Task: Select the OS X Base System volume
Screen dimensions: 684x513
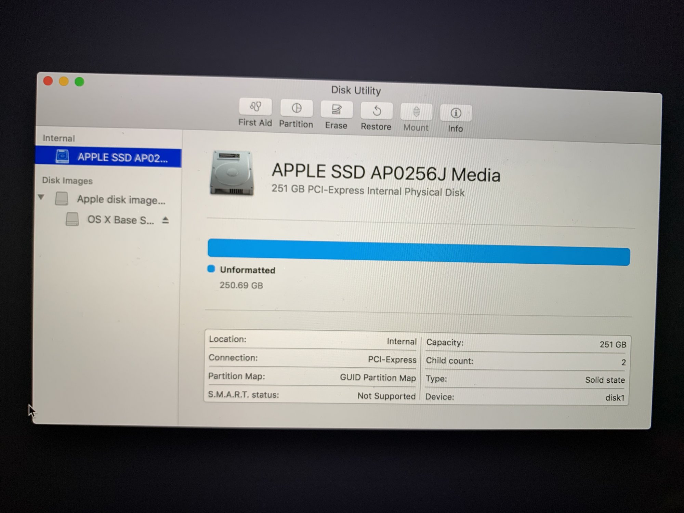Action: (x=120, y=220)
